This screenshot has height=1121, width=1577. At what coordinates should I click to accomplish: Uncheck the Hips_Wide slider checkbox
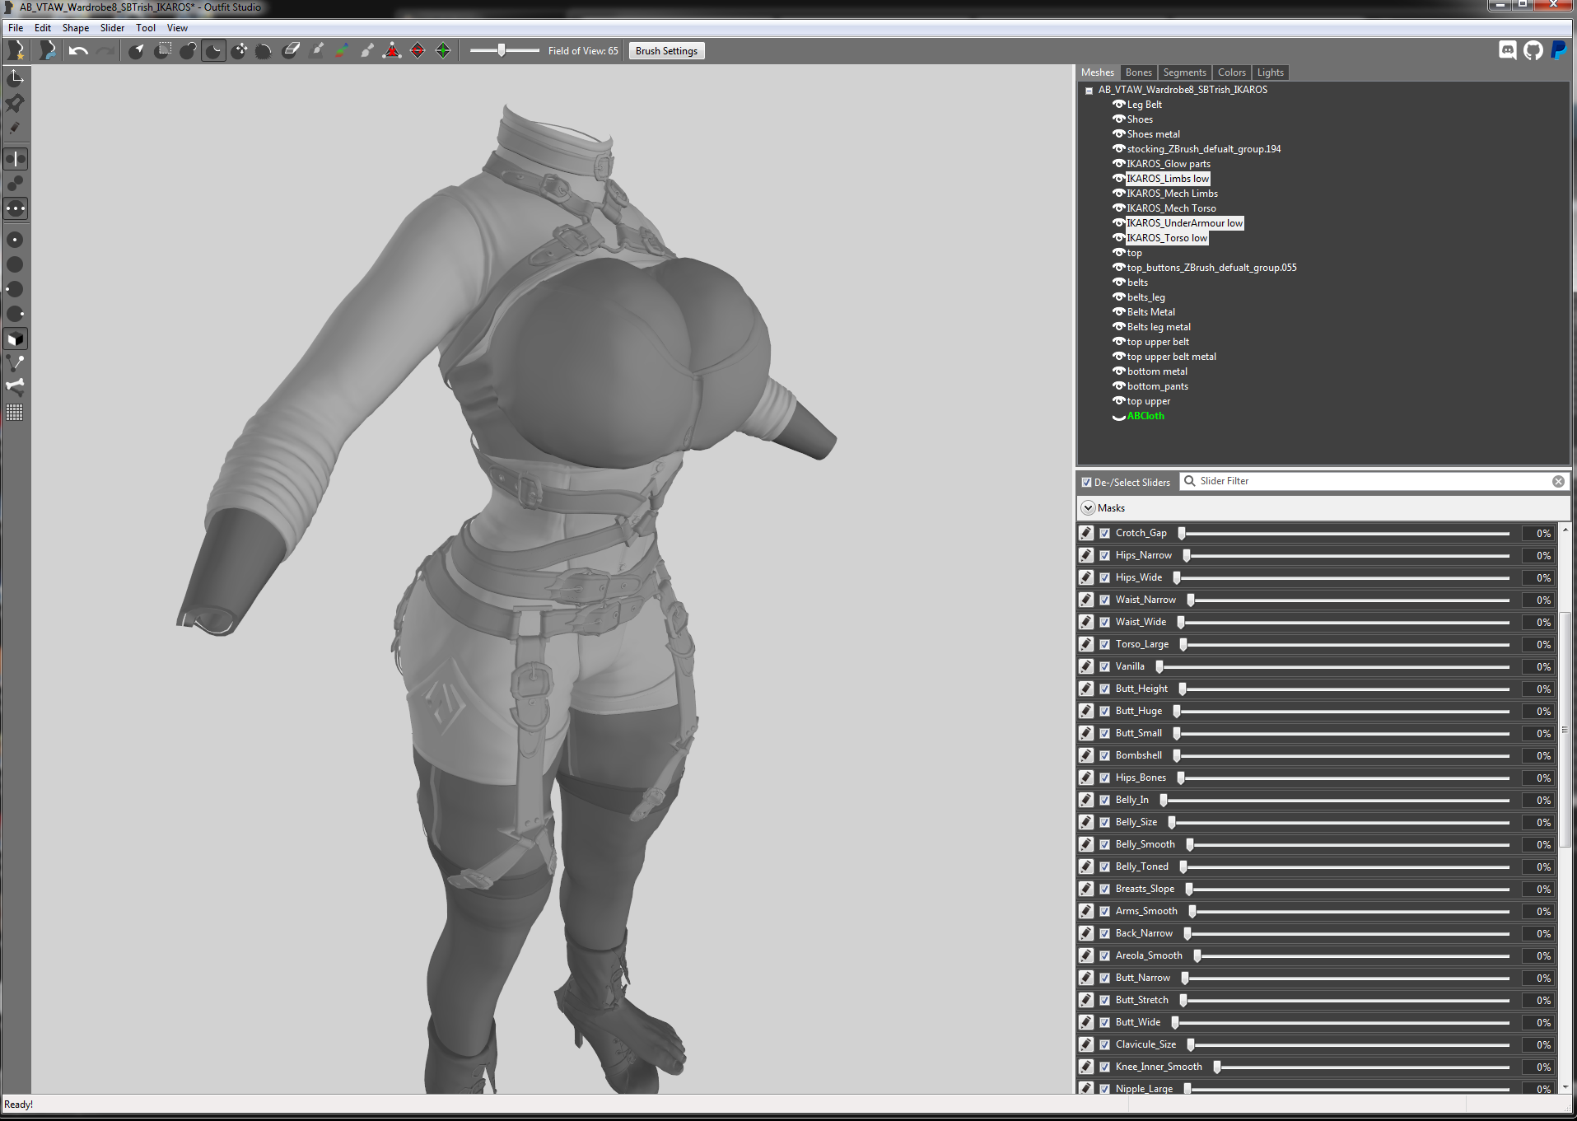pyautogui.click(x=1104, y=577)
